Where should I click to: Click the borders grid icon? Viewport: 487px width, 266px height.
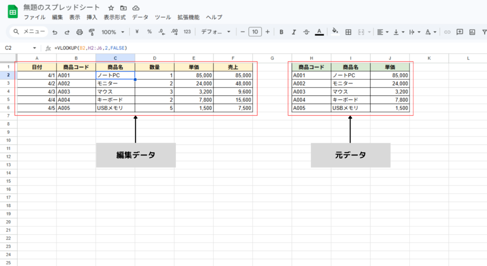pos(348,32)
